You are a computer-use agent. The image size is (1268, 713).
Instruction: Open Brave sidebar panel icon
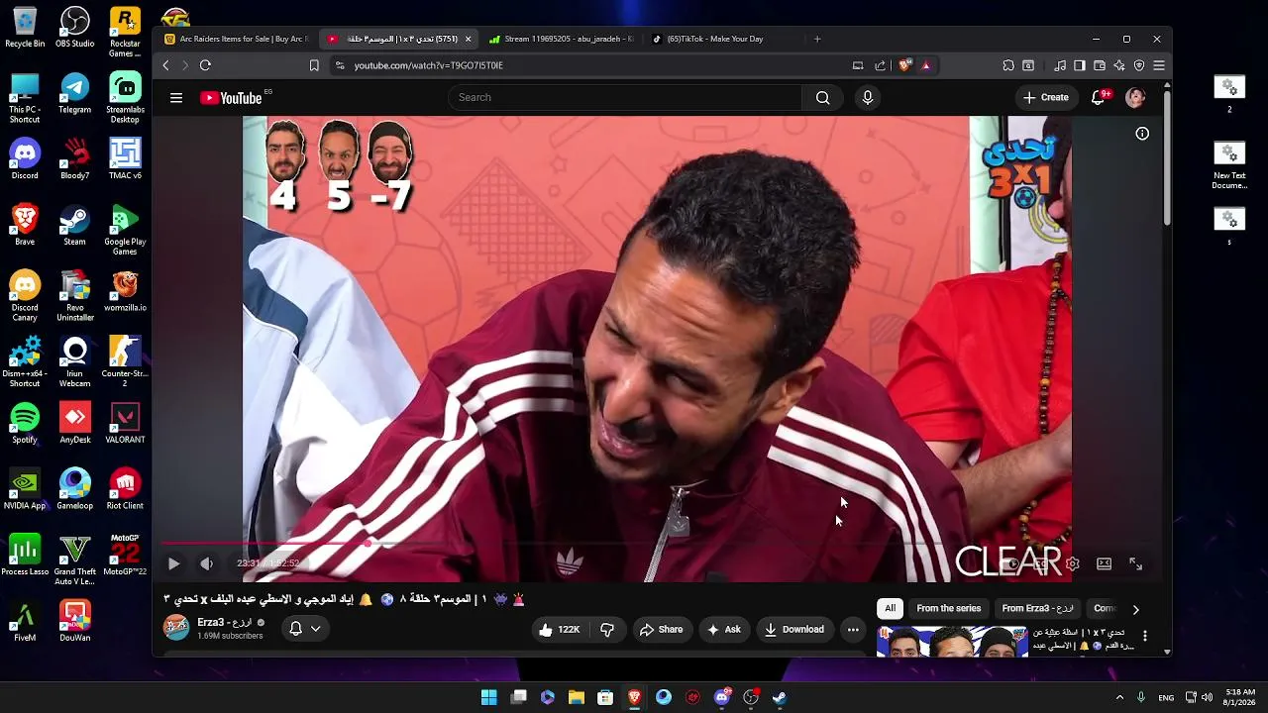coord(1080,65)
